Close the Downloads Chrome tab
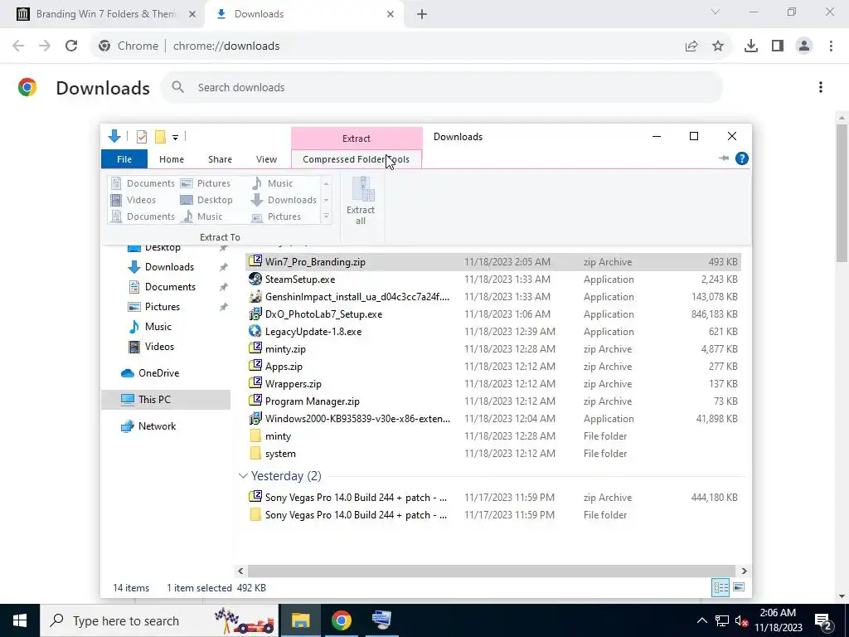The width and height of the screenshot is (849, 637). 391,14
